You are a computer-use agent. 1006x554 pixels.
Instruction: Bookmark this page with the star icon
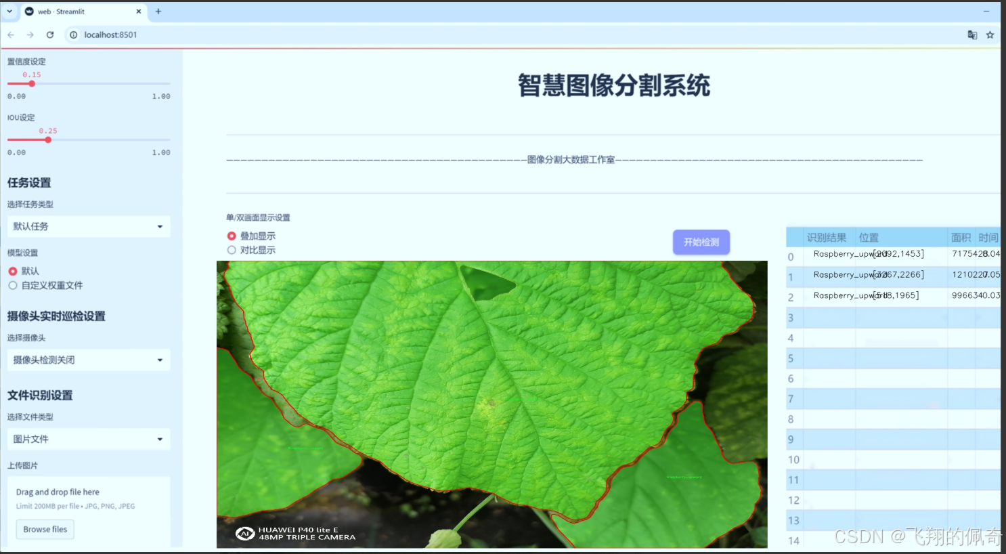coord(990,35)
